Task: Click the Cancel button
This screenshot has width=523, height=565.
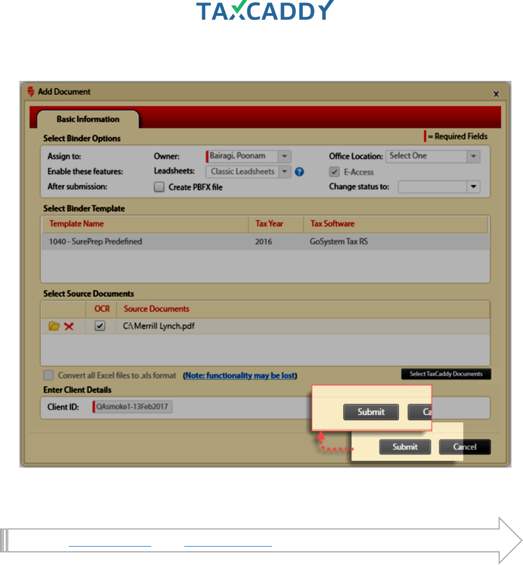Action: (465, 447)
